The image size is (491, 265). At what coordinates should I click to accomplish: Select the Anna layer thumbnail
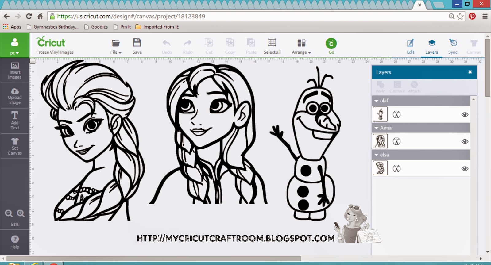coord(380,141)
